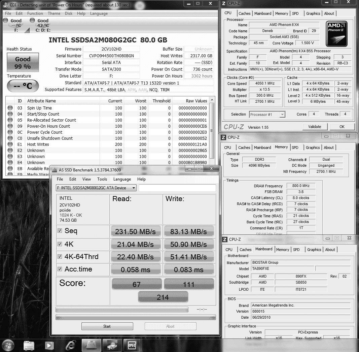Toggle the Acc.time benchmark checkbox

click(x=60, y=269)
